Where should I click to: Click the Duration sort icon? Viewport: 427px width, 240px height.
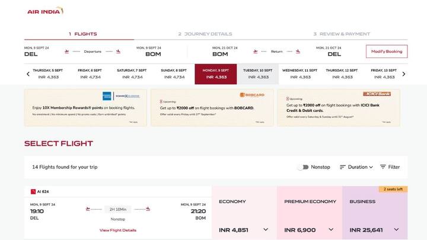[343, 167]
